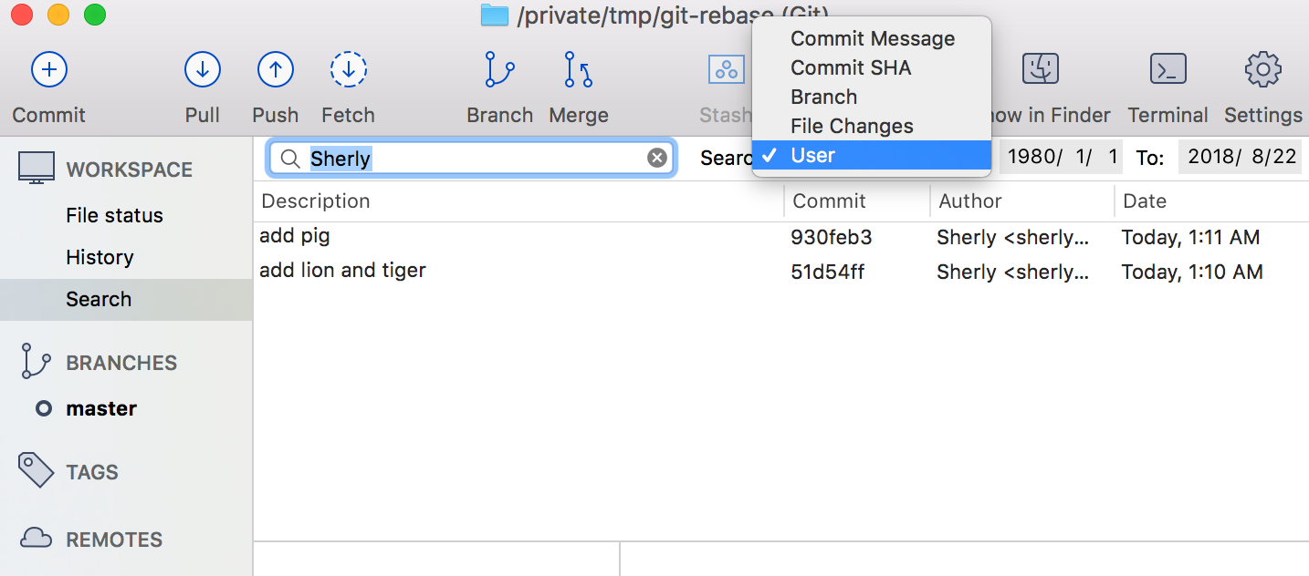Click the Commit plus icon
Viewport: 1309px width, 576px height.
pos(49,69)
